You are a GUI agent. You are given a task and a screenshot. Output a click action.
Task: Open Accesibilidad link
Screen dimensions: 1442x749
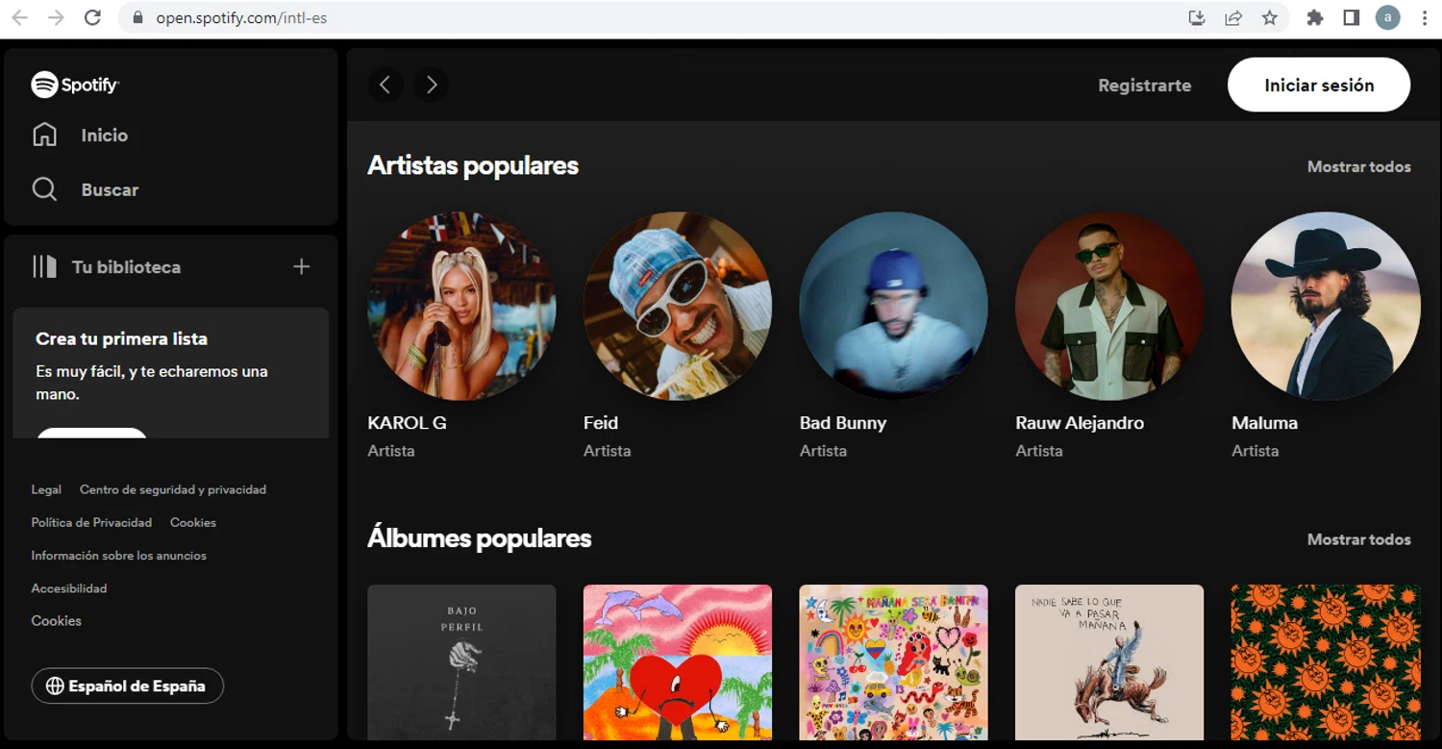[69, 587]
